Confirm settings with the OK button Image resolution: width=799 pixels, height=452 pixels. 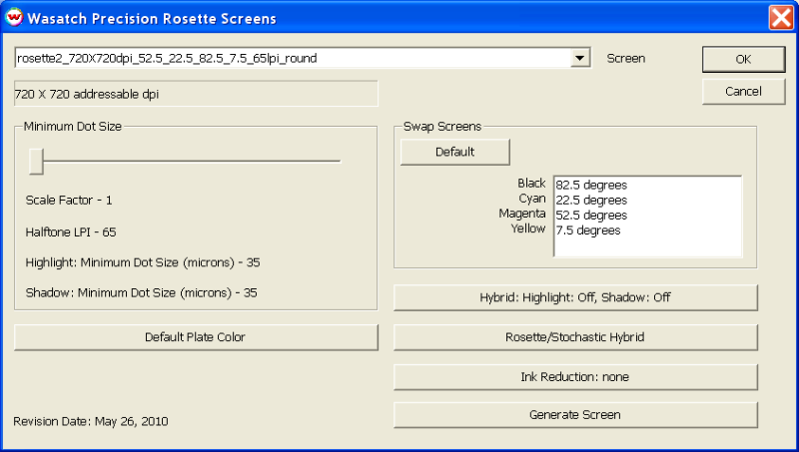pos(743,59)
